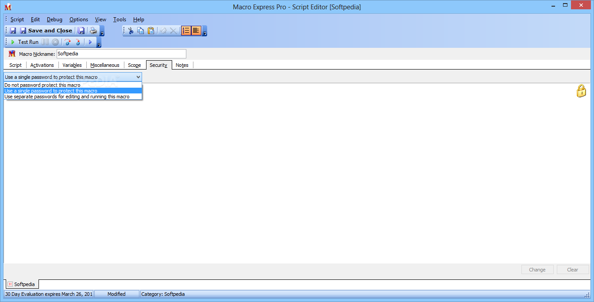Image resolution: width=594 pixels, height=302 pixels.
Task: Click the Delete X icon
Action: 173,31
